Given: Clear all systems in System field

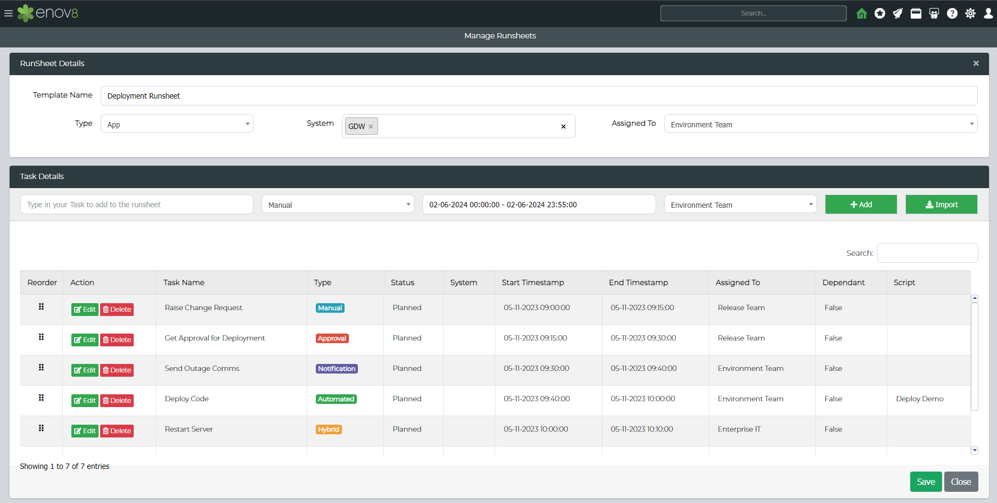Looking at the screenshot, I should click(563, 127).
